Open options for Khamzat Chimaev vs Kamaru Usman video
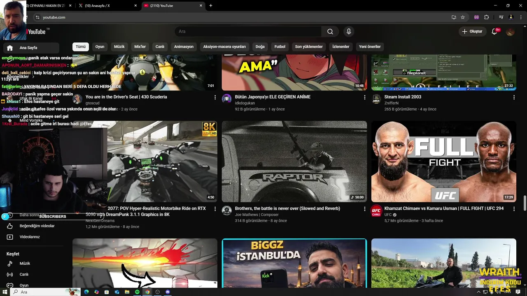This screenshot has height=296, width=527. tap(514, 209)
